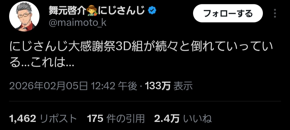Open the 1,462 リポスト repost list
Screen dimensions: 290x130
(x=43, y=119)
